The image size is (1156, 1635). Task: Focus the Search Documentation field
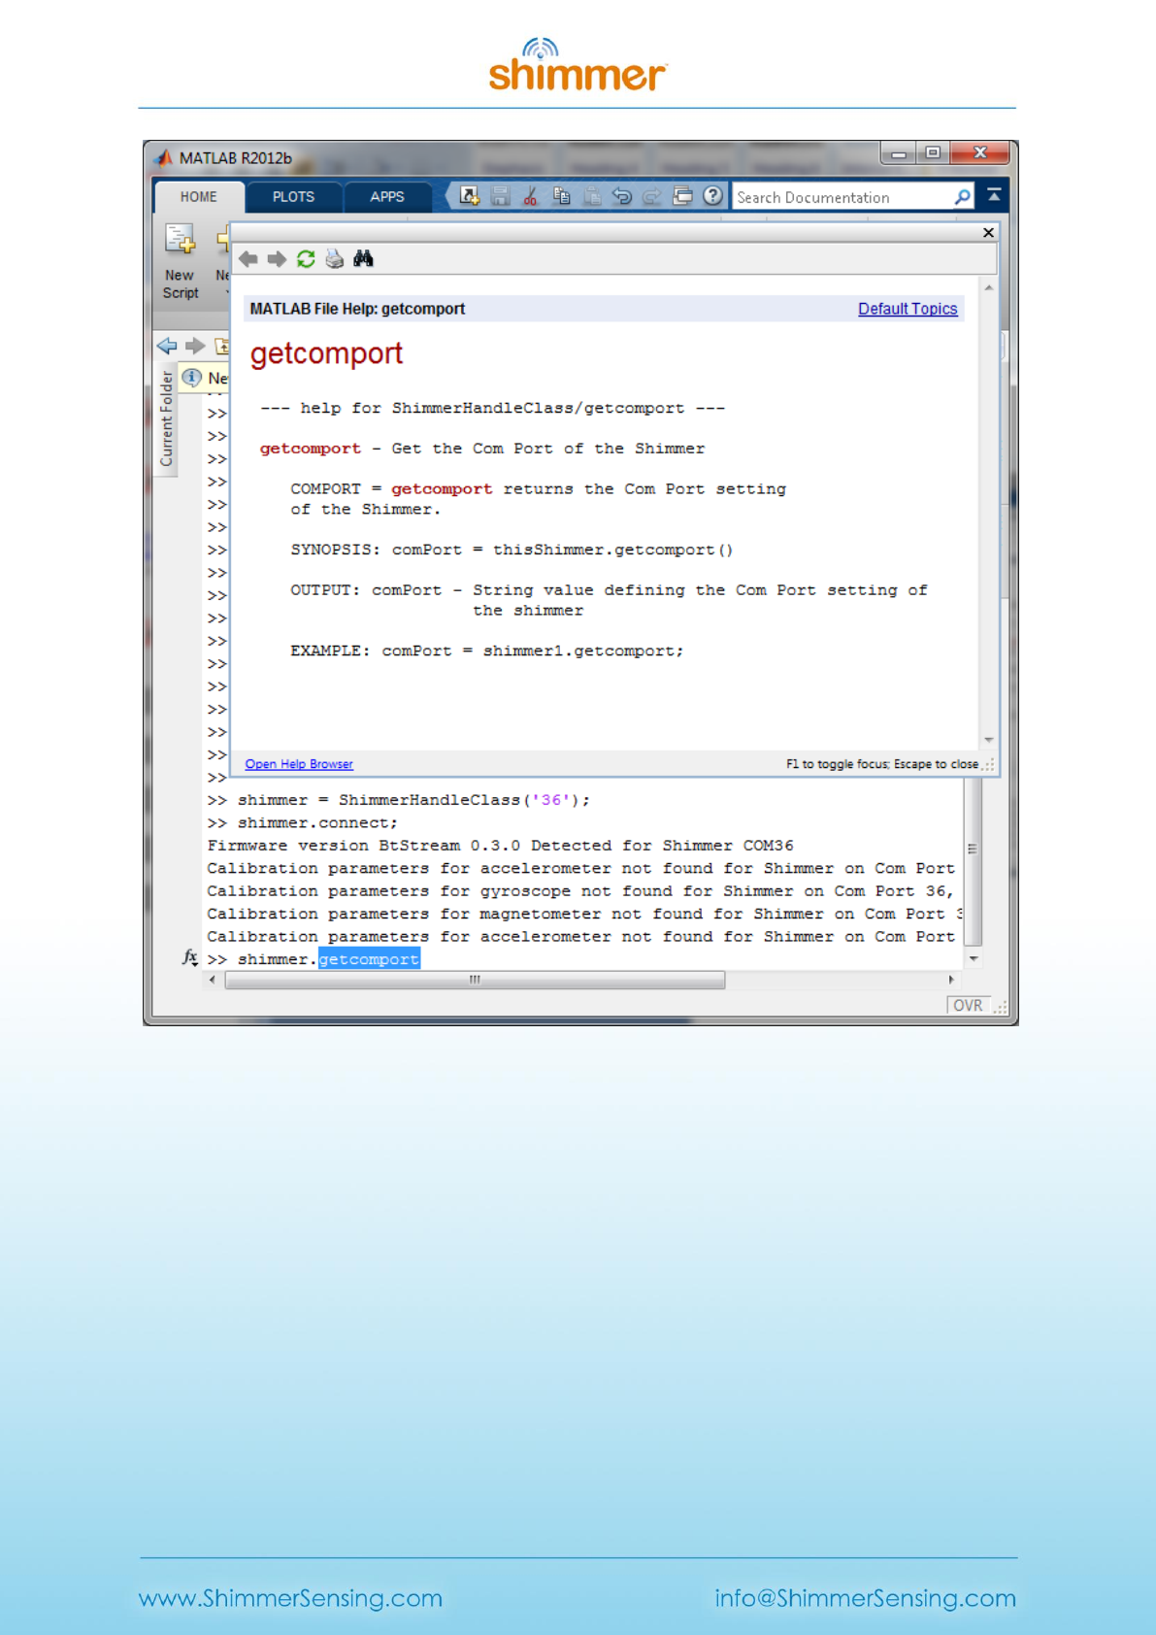pos(842,197)
